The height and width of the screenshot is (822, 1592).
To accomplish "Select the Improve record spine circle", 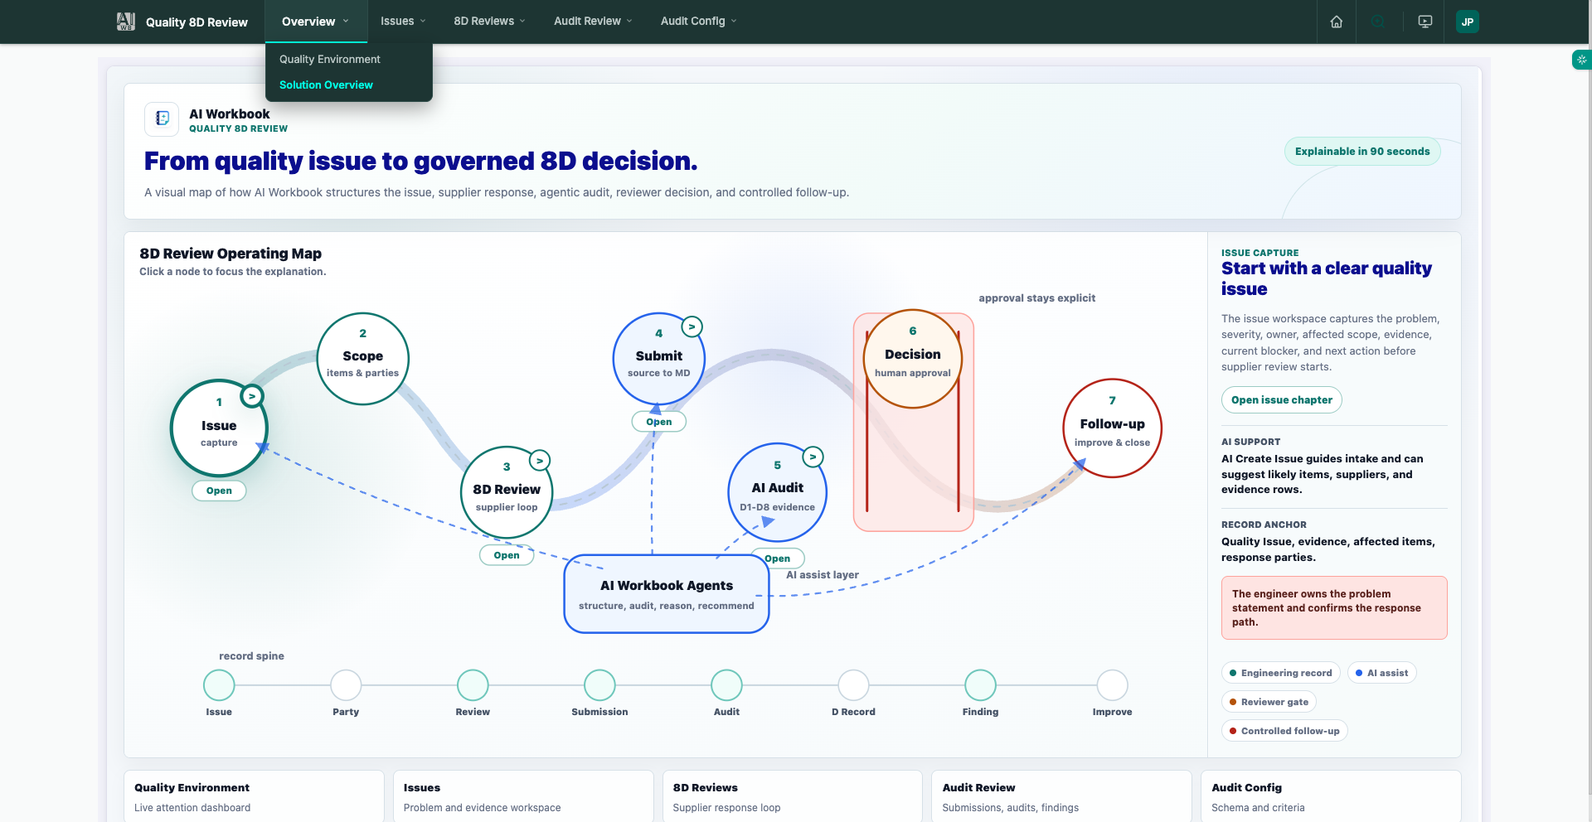I will (x=1113, y=685).
